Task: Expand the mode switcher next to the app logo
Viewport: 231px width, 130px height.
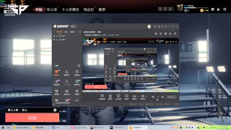Action: click(x=73, y=26)
